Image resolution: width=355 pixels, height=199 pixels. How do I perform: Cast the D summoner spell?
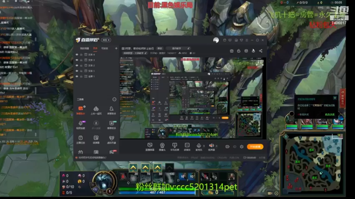(182, 176)
